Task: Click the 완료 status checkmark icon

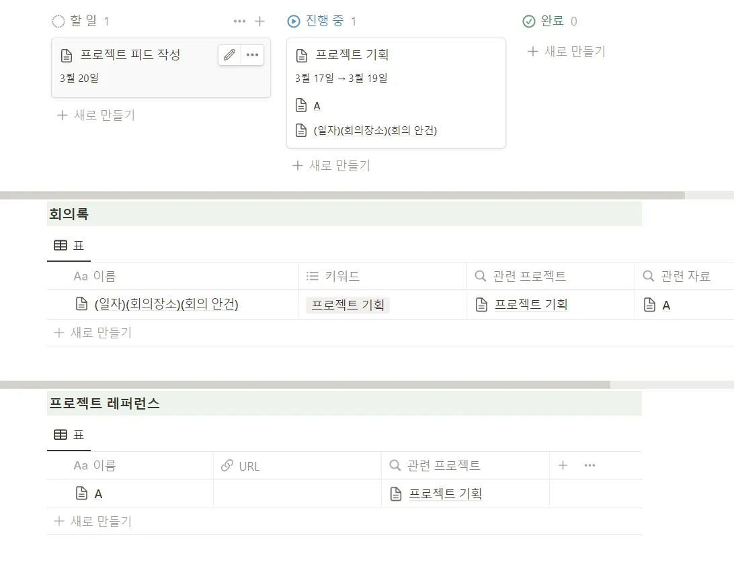Action: (528, 21)
